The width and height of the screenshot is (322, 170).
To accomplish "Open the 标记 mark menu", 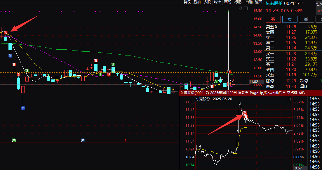I will click(238, 2).
